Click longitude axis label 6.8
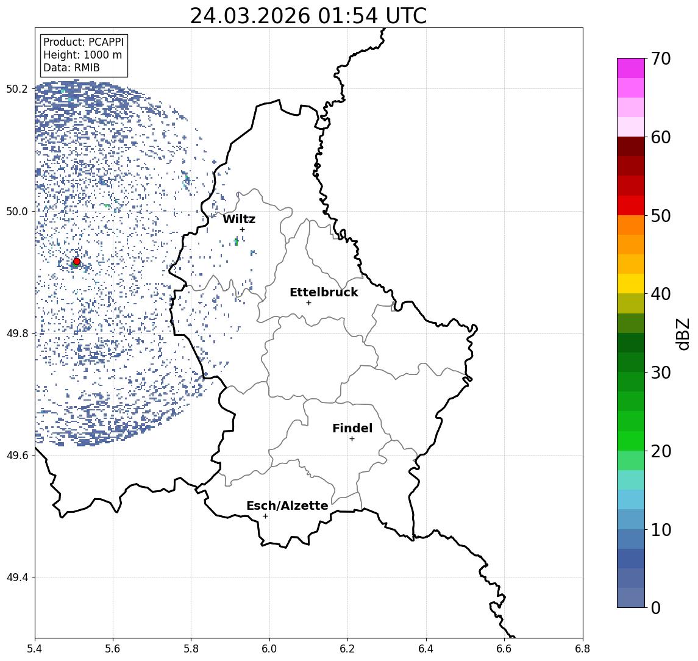 [582, 649]
